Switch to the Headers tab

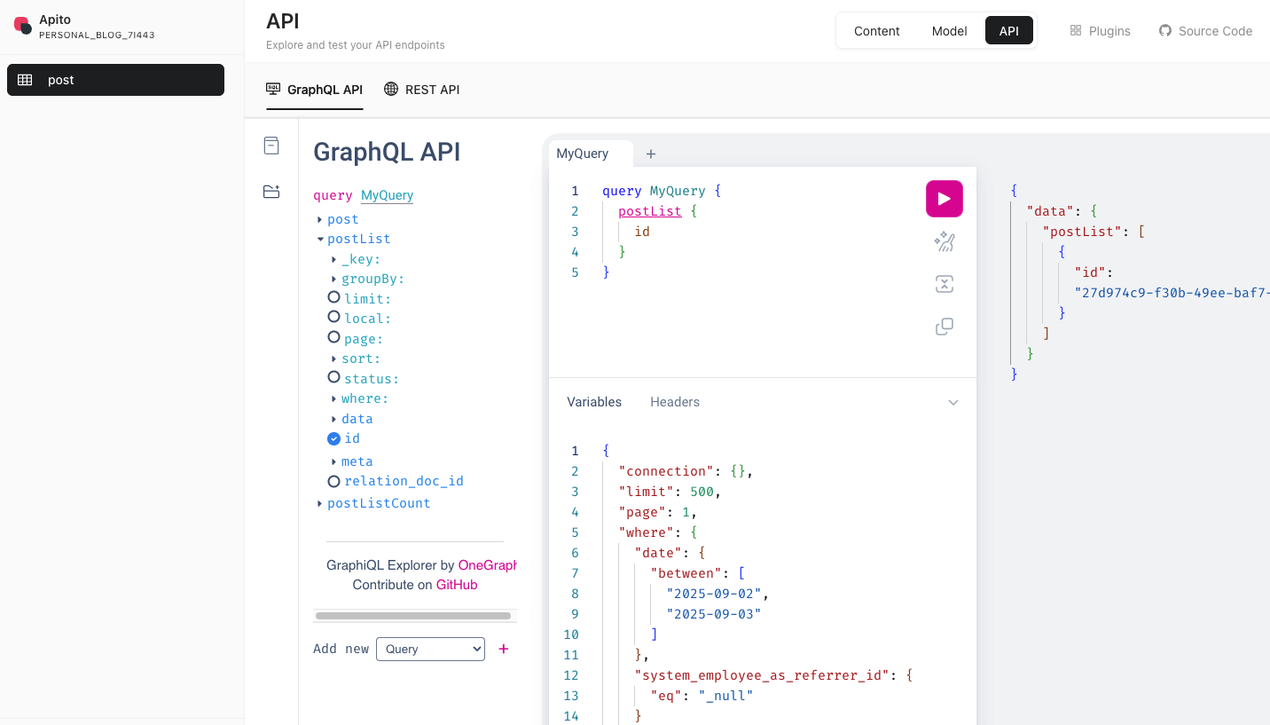pos(674,402)
